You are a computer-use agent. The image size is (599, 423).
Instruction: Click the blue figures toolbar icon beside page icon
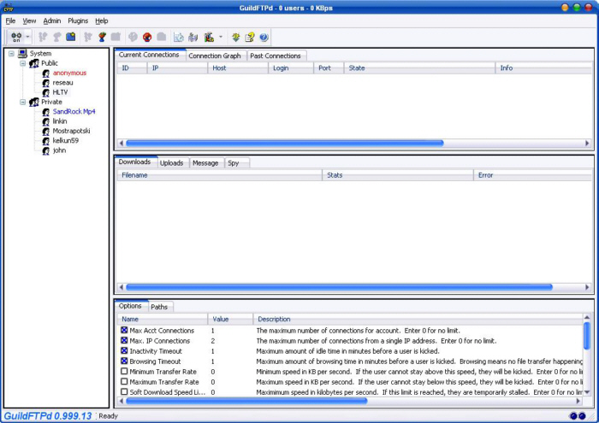pos(193,37)
